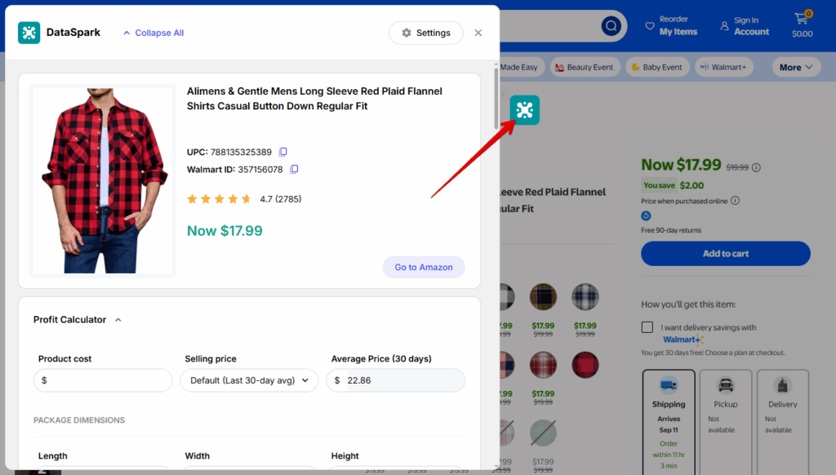Select the Delivery fulfillment option
Image resolution: width=836 pixels, height=475 pixels.
pos(783,422)
